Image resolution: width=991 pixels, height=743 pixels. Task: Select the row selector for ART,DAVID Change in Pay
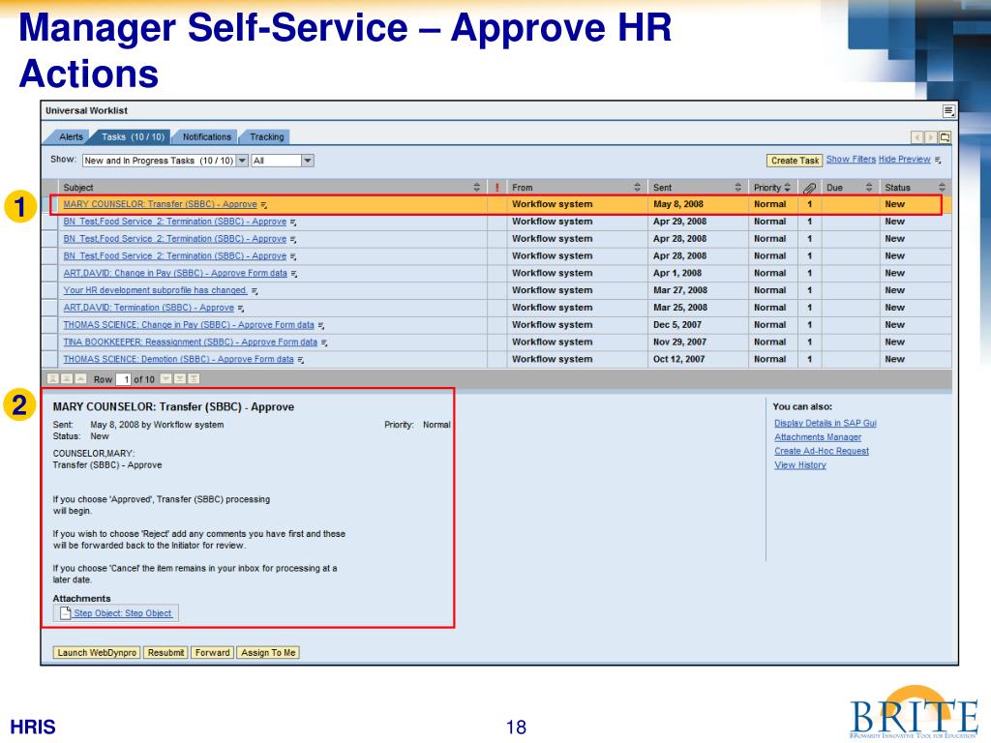[50, 273]
